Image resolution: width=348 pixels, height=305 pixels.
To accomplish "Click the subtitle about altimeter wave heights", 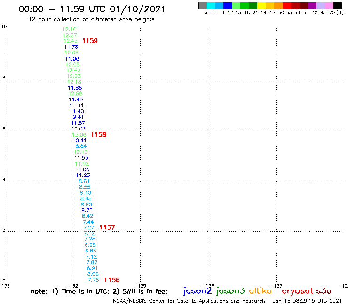I will [92, 20].
